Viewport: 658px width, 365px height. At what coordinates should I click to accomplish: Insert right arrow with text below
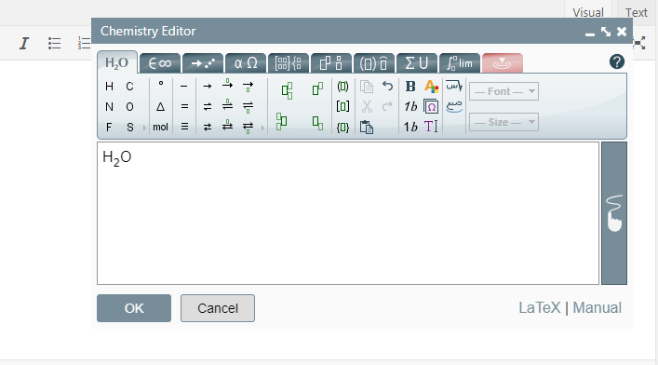(x=248, y=87)
